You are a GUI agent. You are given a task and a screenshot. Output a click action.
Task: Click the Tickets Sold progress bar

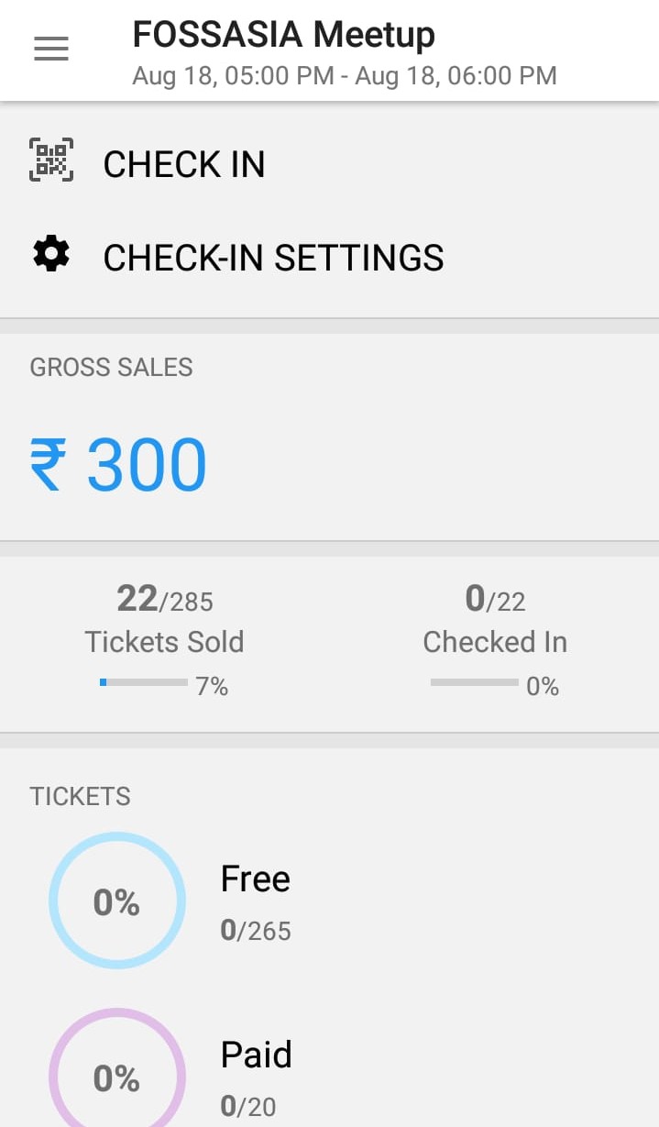click(144, 682)
